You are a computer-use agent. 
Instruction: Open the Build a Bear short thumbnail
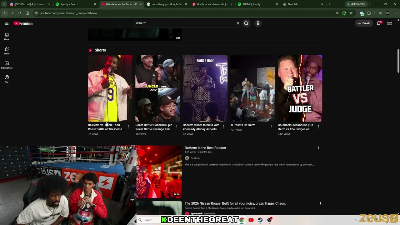pyautogui.click(x=205, y=88)
